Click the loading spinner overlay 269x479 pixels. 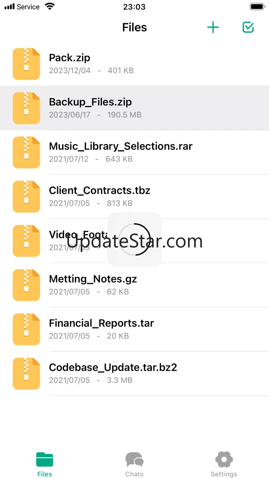tap(134, 239)
